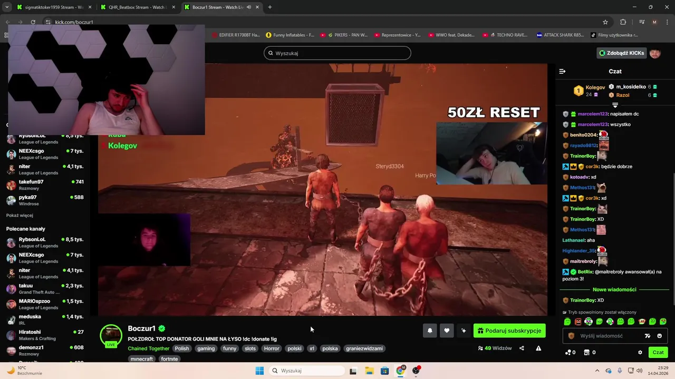Image resolution: width=675 pixels, height=379 pixels.
Task: Click the sparkle icon next to the heart
Action: click(x=464, y=331)
